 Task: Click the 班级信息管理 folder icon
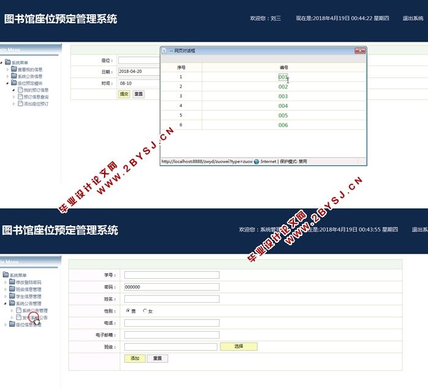pos(12,289)
